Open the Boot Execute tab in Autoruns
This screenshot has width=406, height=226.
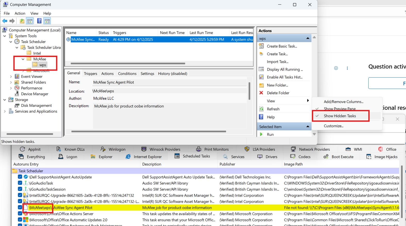point(338,157)
